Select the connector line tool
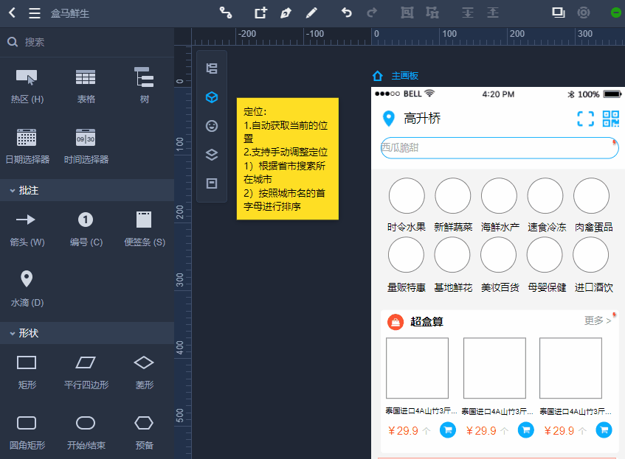 coord(226,13)
